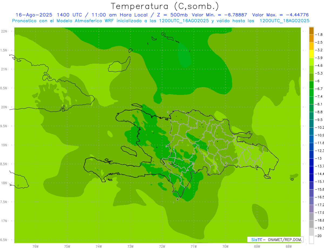Pick the white swatch below -20

[311, 240]
